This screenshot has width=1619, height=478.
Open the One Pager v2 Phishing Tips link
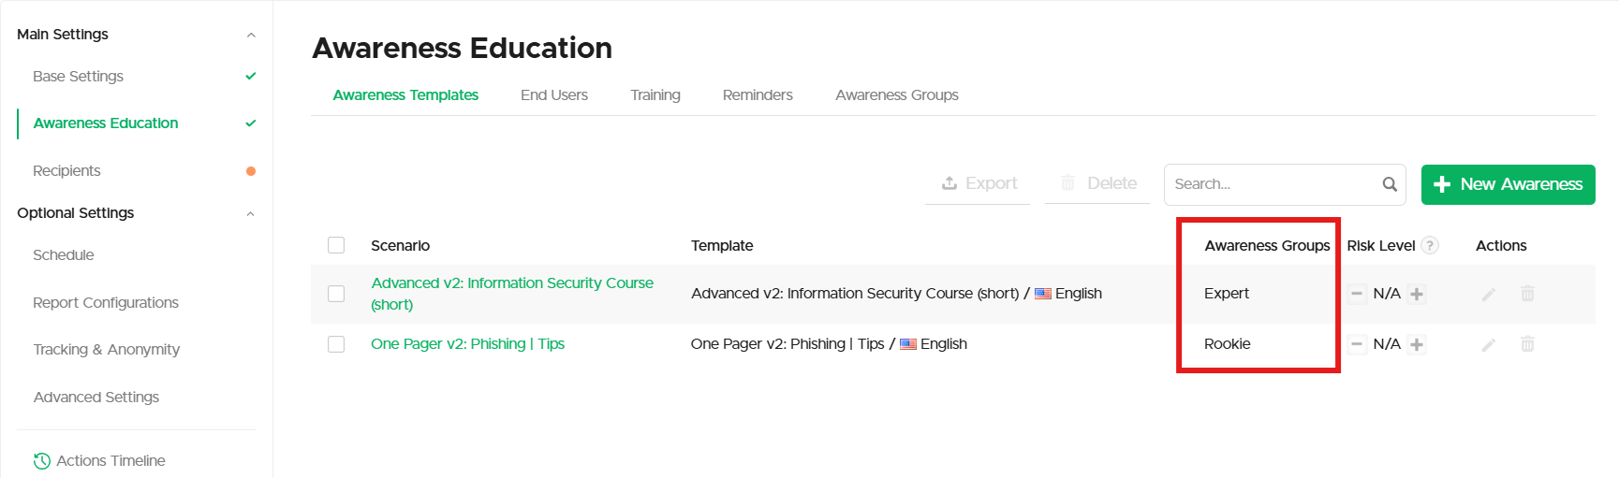click(467, 344)
